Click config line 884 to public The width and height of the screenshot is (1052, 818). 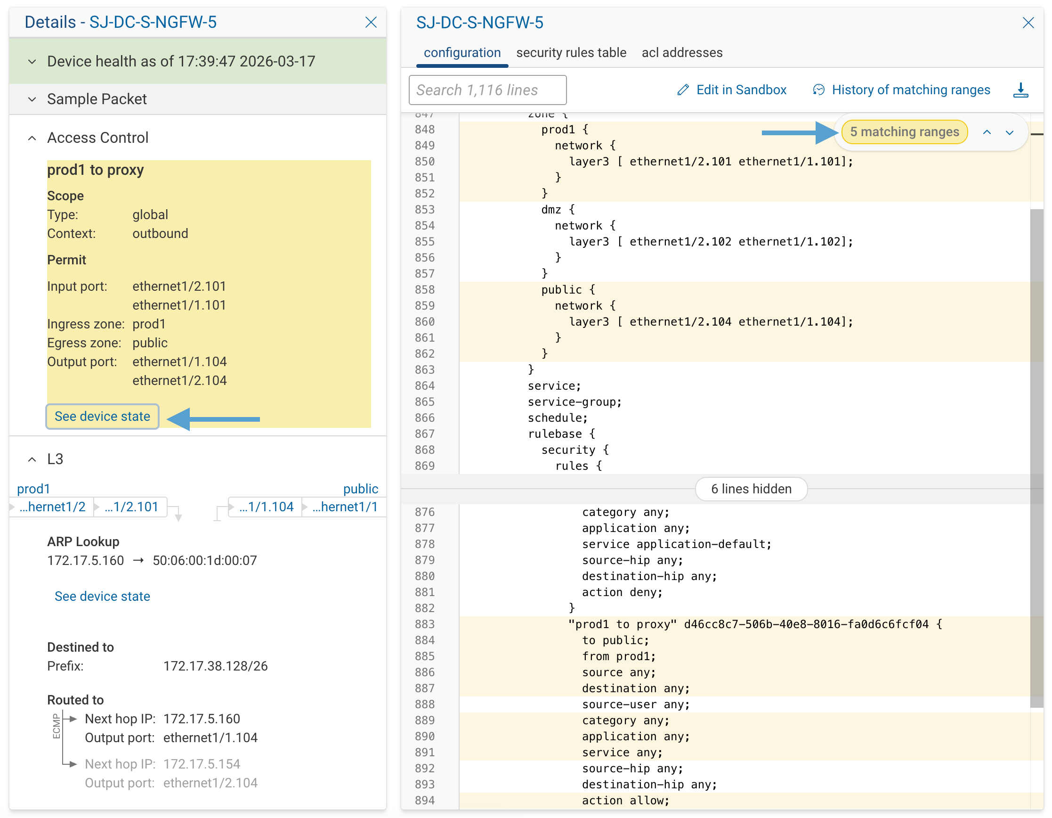point(615,640)
